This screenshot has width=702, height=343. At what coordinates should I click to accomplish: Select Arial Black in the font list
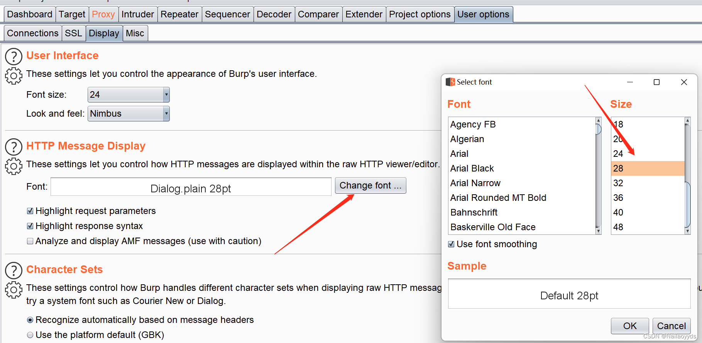click(472, 168)
